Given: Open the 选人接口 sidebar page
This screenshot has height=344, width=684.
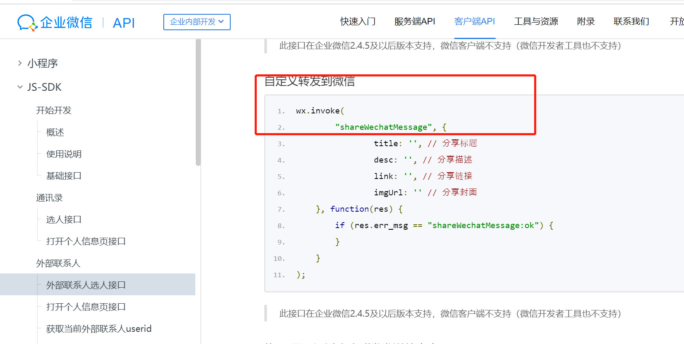Looking at the screenshot, I should [64, 220].
